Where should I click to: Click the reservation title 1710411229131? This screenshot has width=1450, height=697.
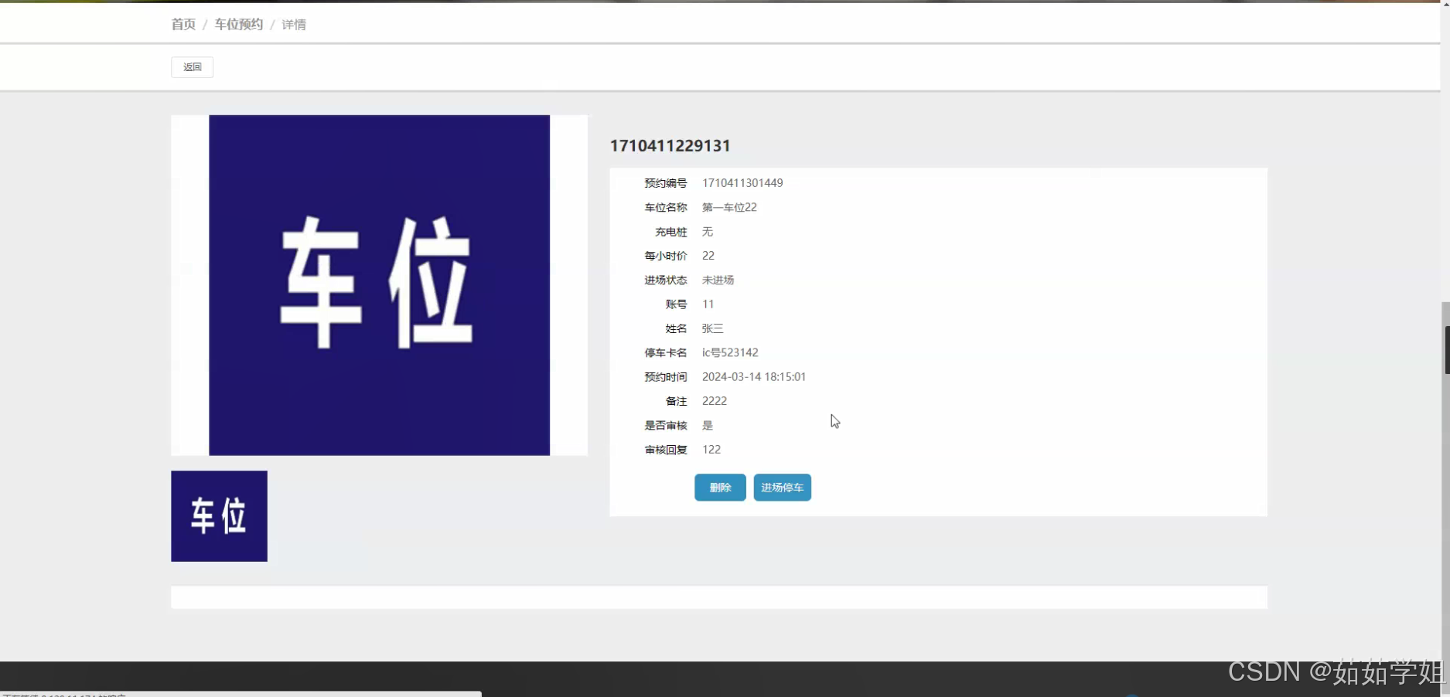point(668,145)
